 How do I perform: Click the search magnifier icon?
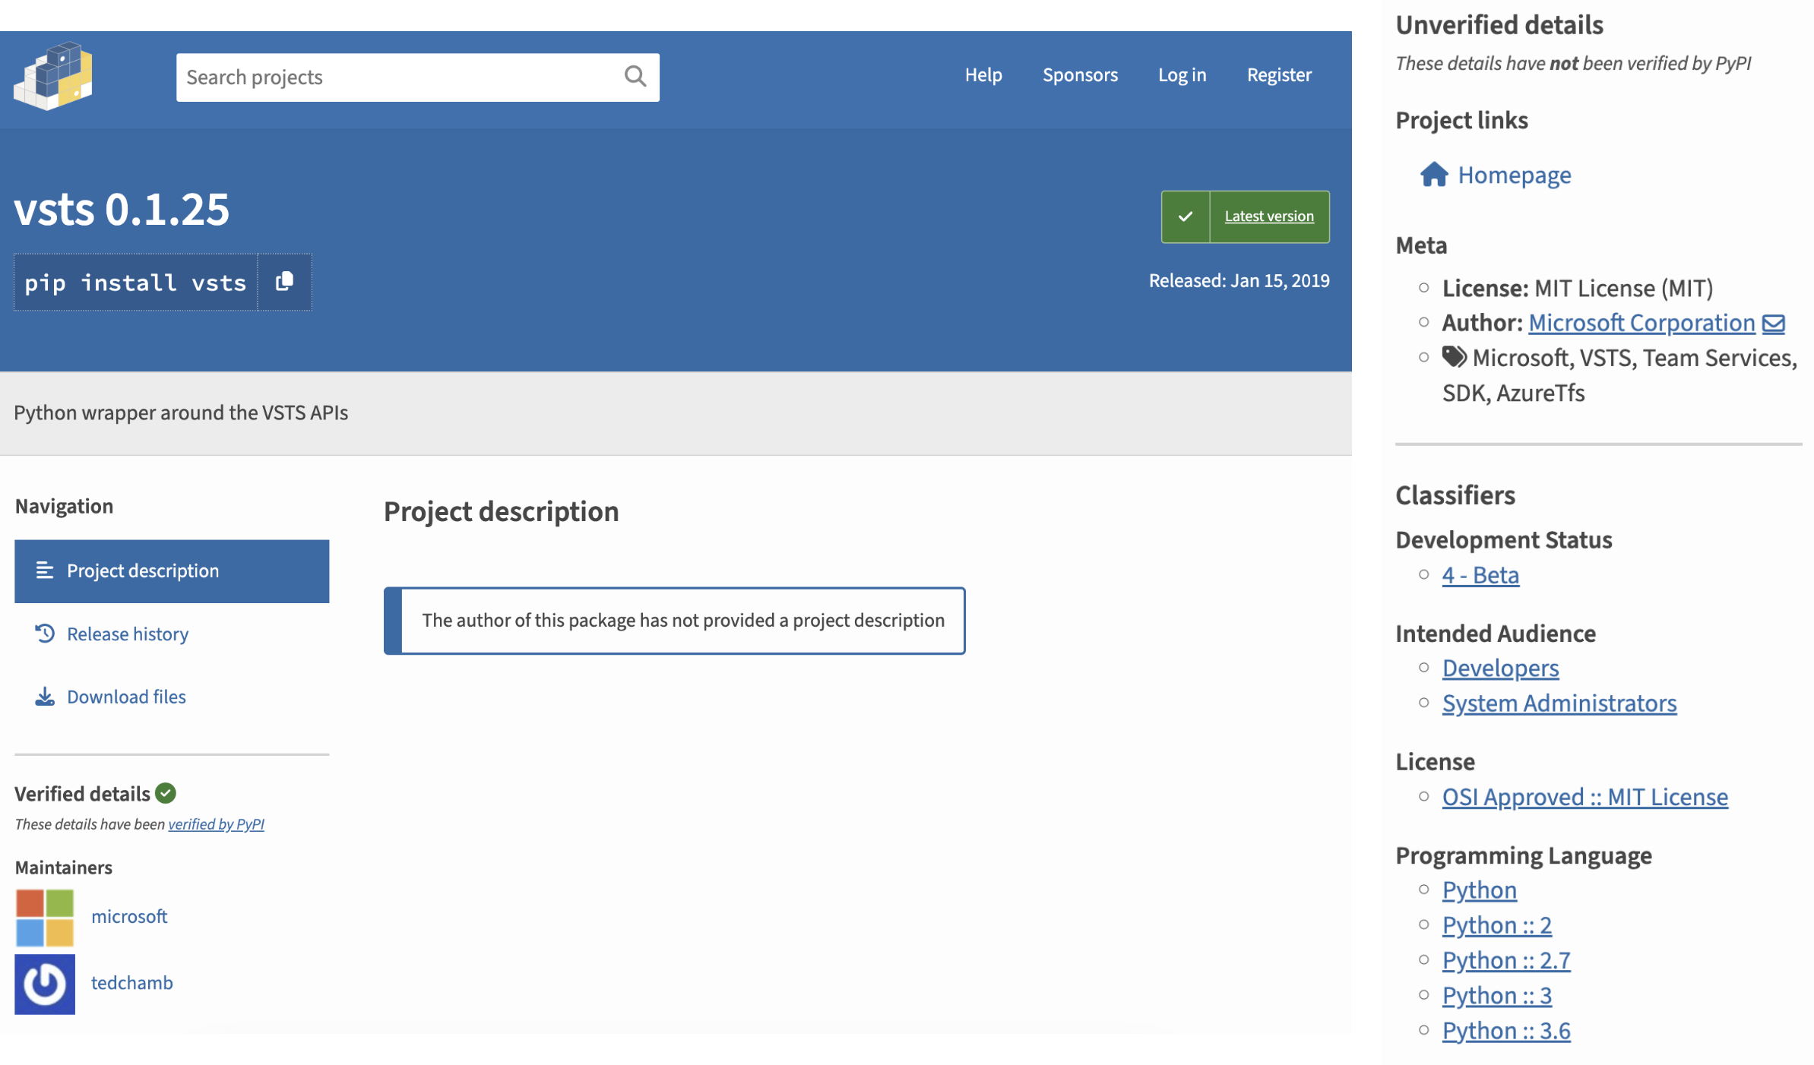click(x=635, y=76)
